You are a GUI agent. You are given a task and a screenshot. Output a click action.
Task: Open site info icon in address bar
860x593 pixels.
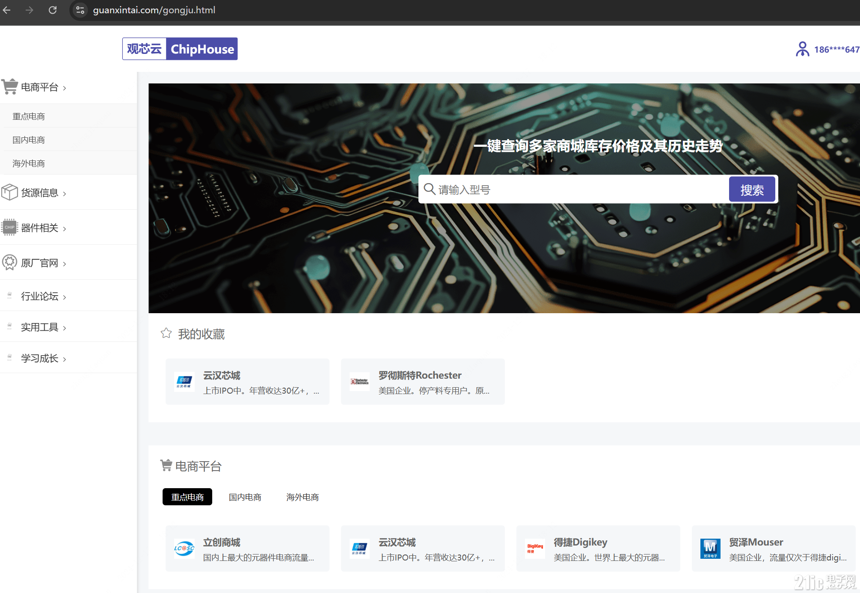(80, 10)
